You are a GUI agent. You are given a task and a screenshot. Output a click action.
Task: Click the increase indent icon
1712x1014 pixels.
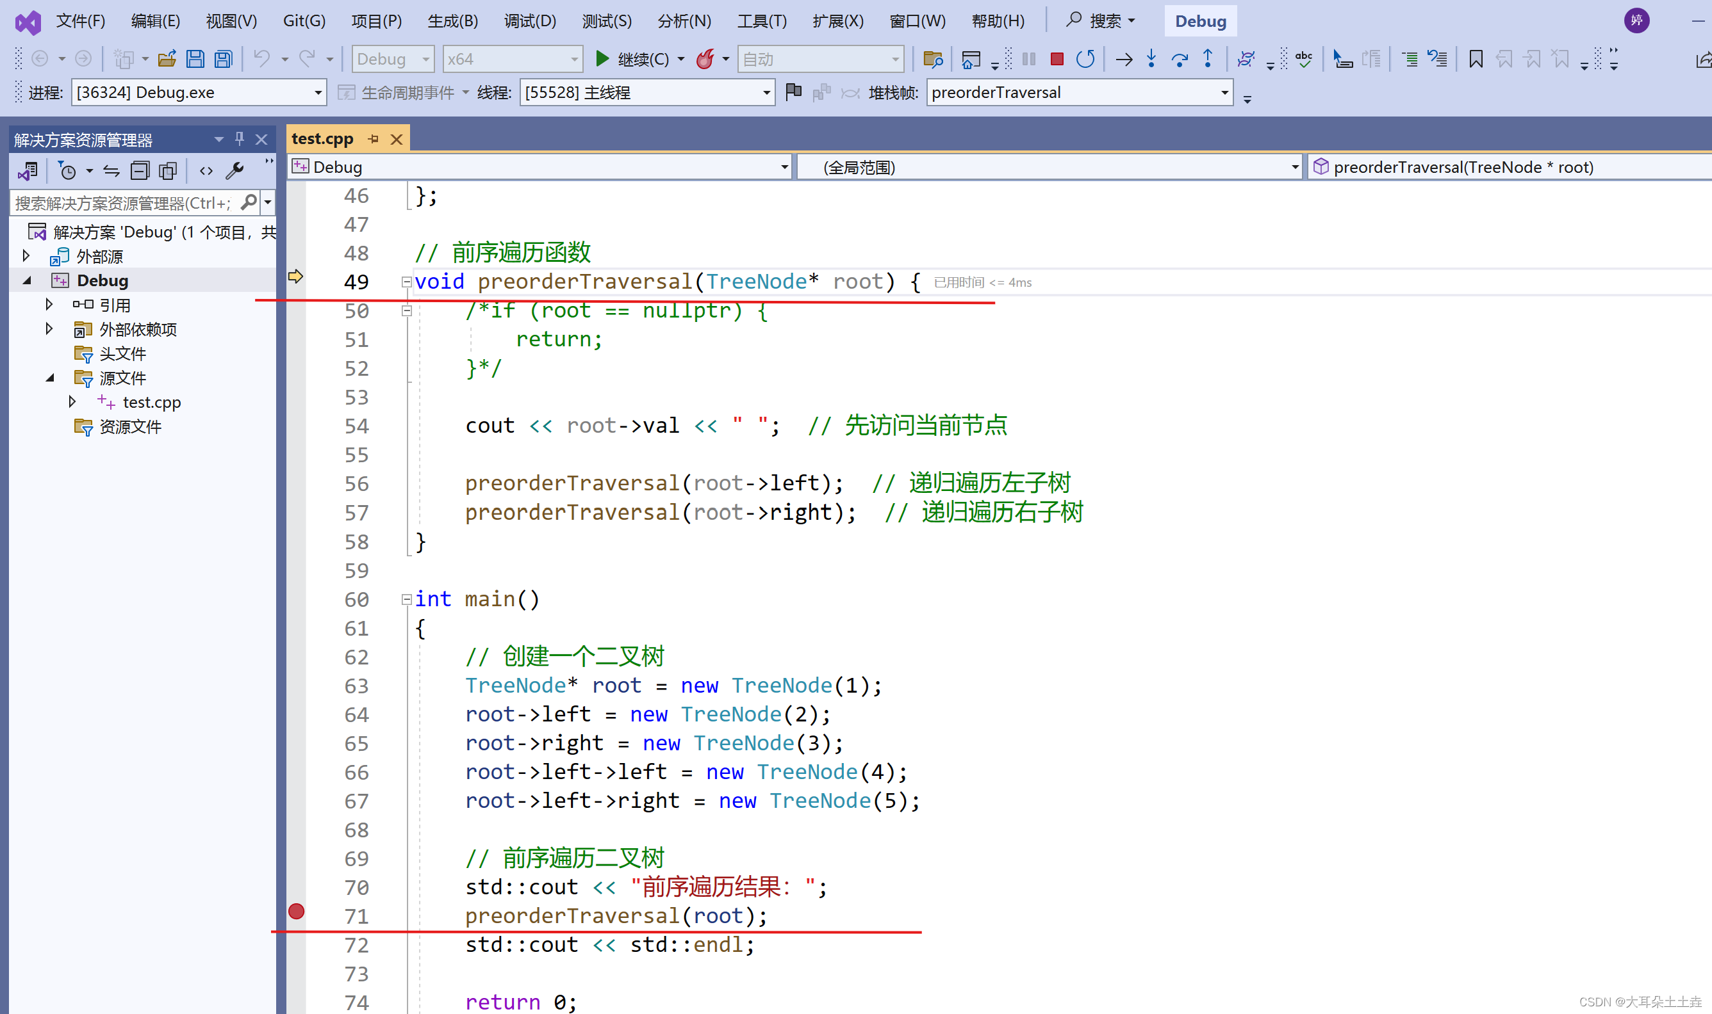pos(1410,60)
